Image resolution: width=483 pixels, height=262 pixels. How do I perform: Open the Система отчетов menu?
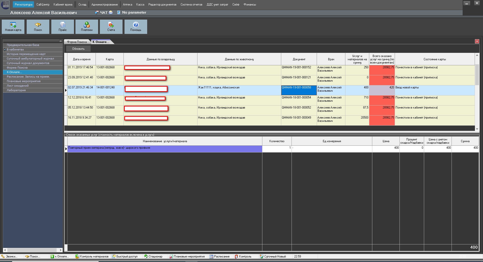[191, 5]
